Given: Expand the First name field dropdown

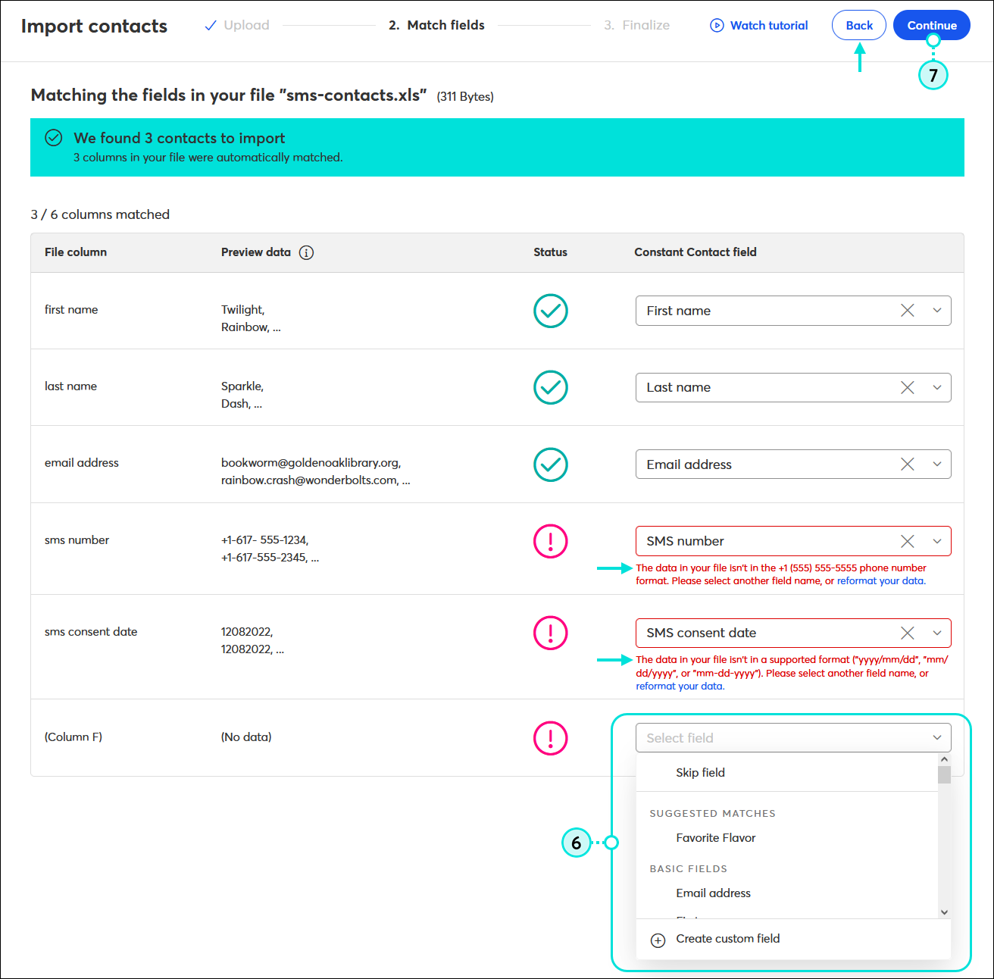Looking at the screenshot, I should pyautogui.click(x=937, y=311).
